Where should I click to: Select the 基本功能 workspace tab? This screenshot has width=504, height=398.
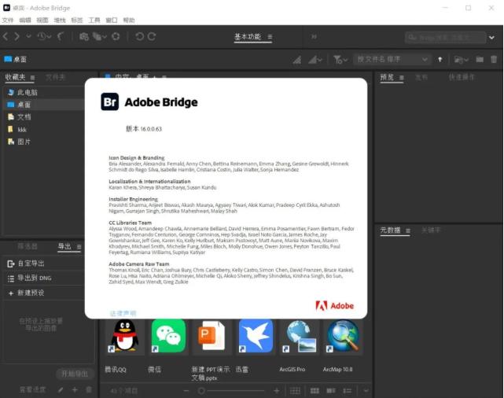click(x=248, y=37)
